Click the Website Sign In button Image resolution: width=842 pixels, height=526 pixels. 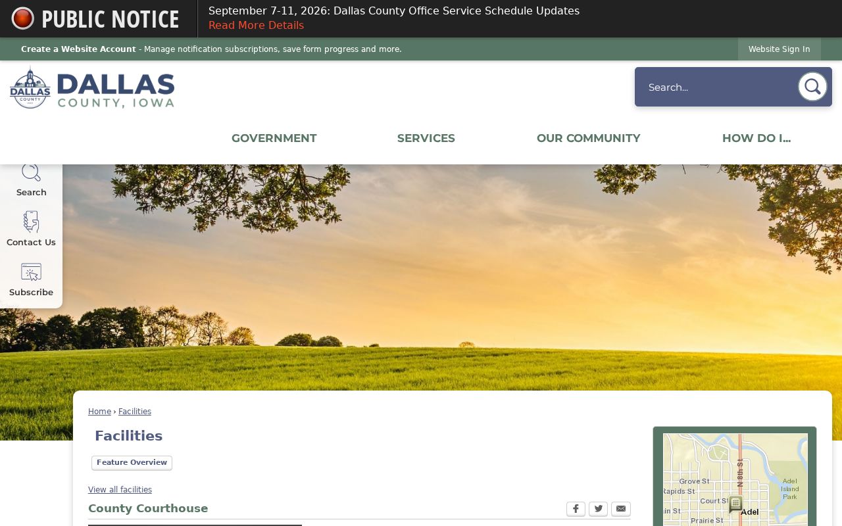[780, 49]
